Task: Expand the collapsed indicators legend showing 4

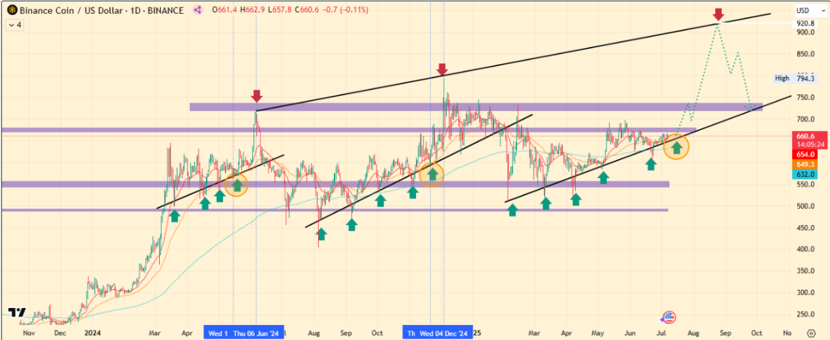Action: point(14,24)
